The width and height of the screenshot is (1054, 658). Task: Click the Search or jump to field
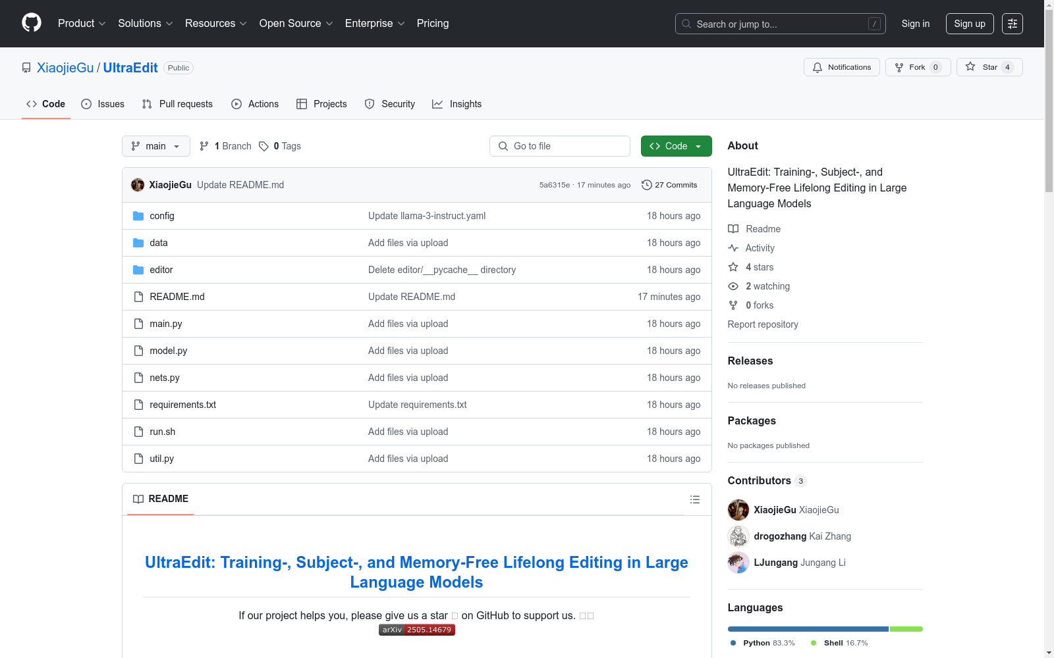coord(781,24)
